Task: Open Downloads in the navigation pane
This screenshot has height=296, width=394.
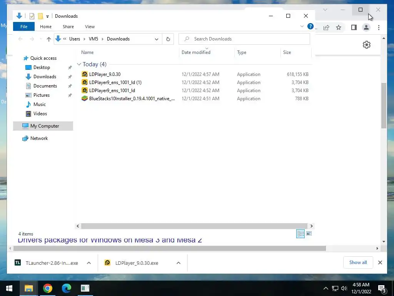Action: coord(45,77)
